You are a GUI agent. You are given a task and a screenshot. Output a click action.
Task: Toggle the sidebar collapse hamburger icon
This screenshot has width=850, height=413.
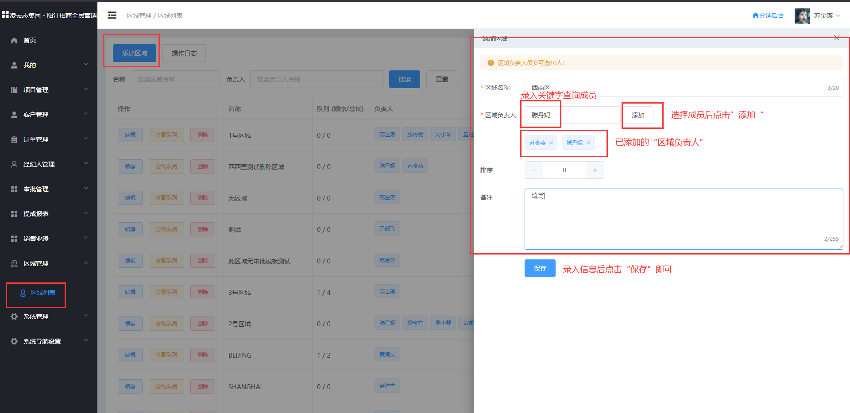click(x=112, y=15)
